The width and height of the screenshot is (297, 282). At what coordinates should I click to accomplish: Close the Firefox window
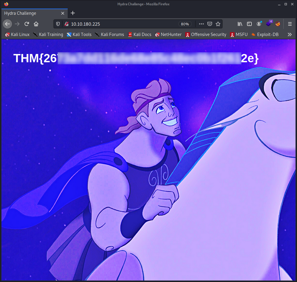pyautogui.click(x=292, y=4)
